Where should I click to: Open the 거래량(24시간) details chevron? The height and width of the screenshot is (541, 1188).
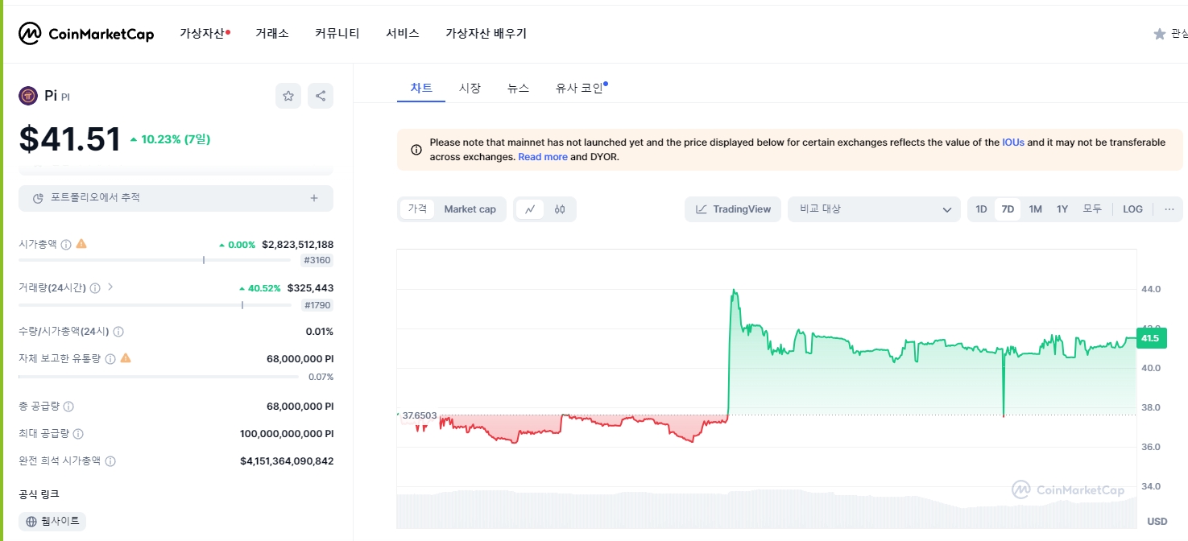pos(110,287)
